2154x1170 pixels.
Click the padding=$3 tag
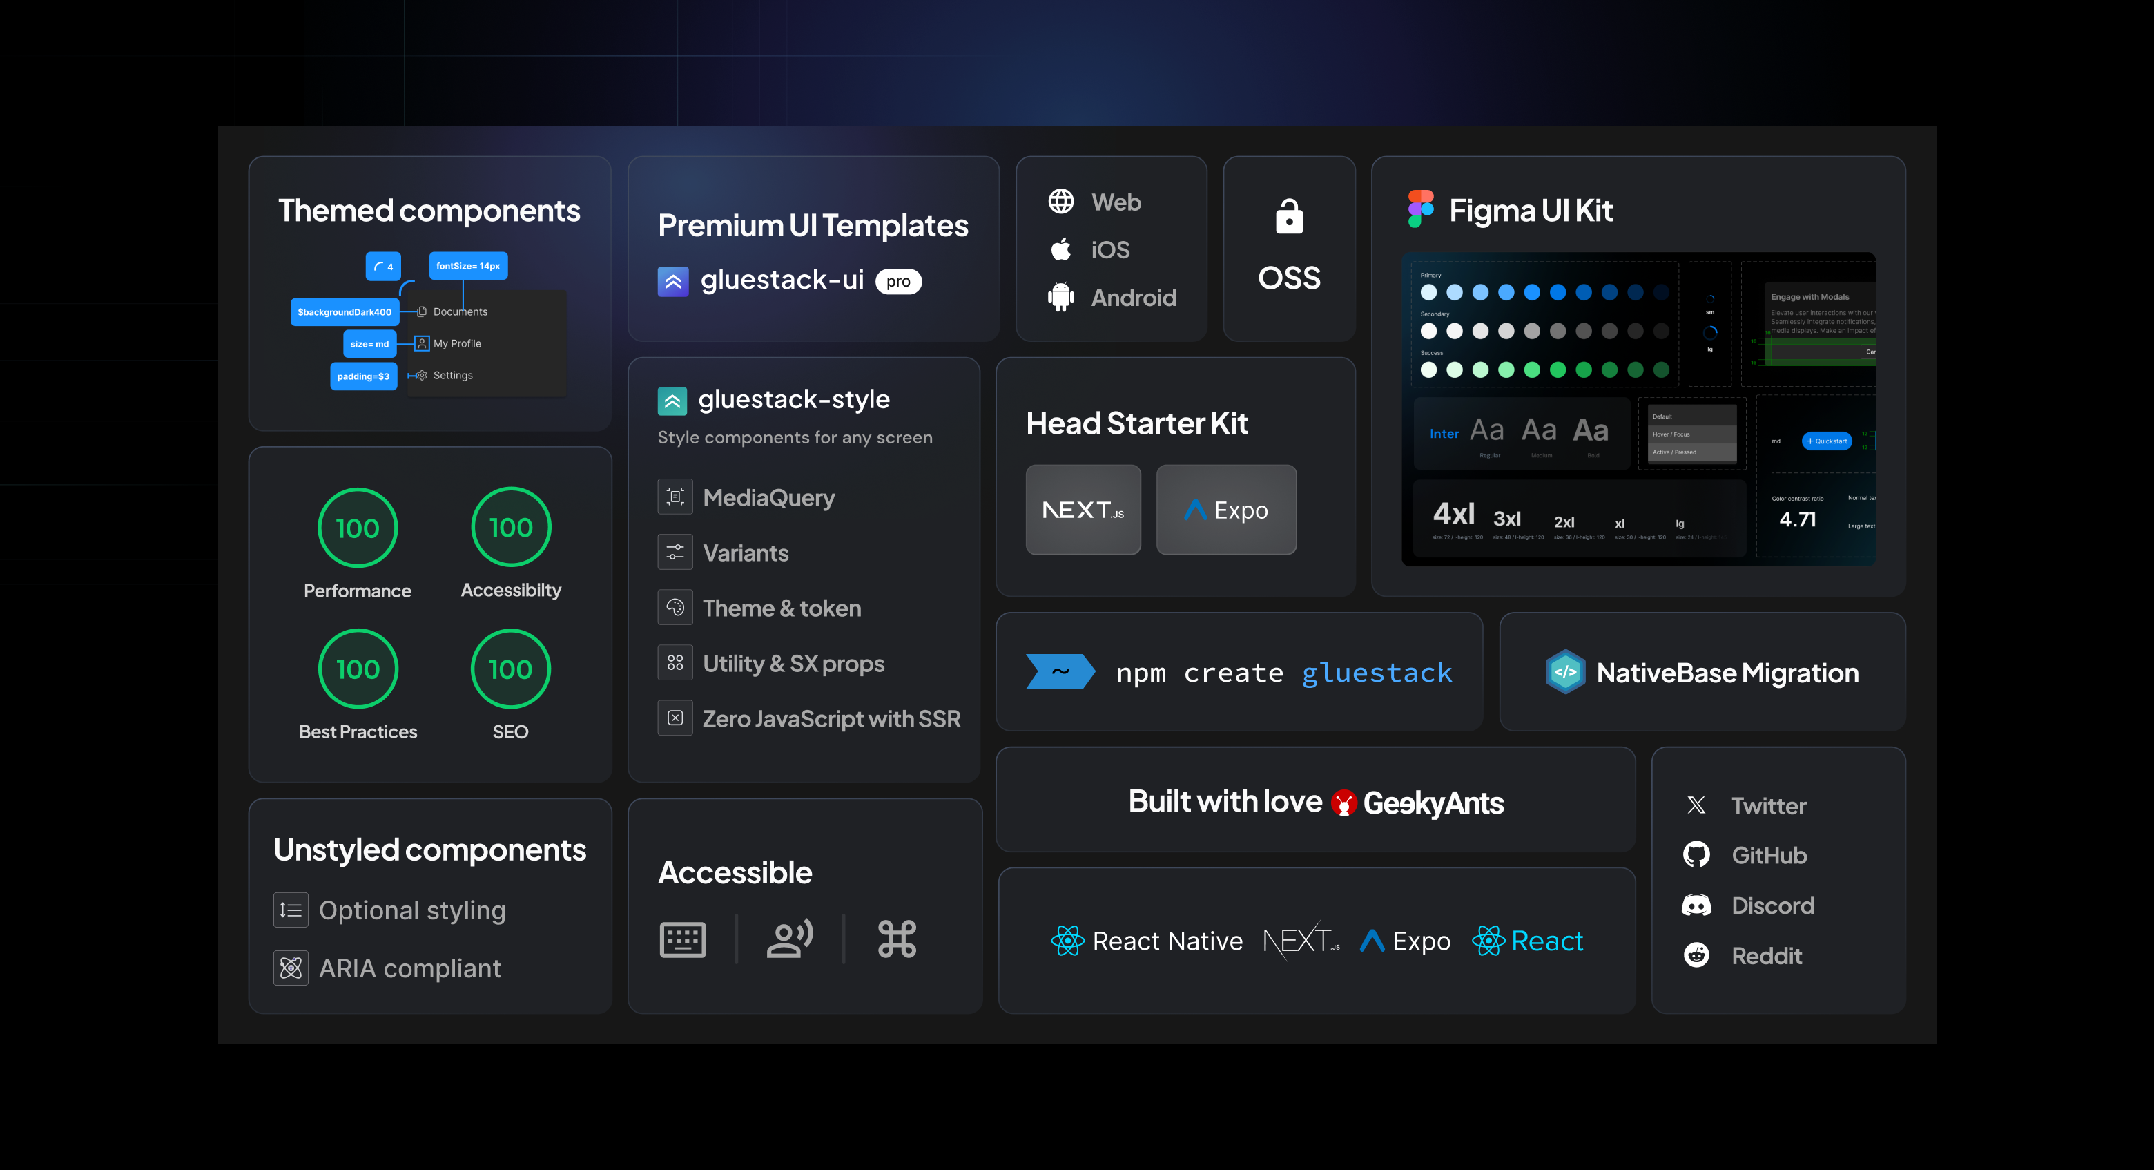point(363,376)
